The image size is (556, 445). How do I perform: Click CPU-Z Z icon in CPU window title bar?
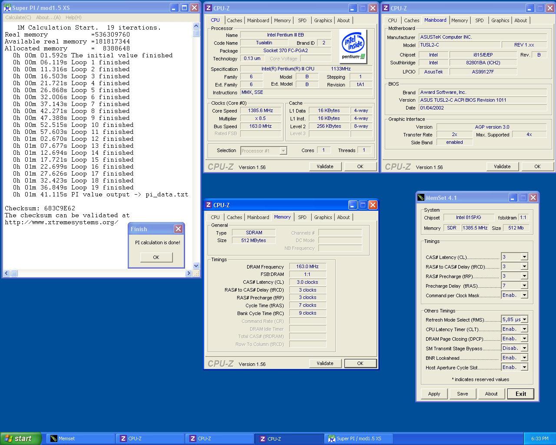click(208, 8)
